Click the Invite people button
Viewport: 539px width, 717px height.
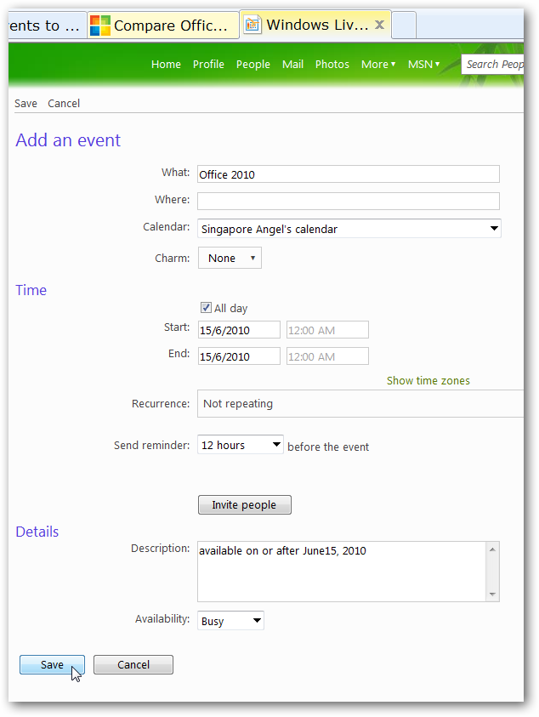tap(245, 505)
